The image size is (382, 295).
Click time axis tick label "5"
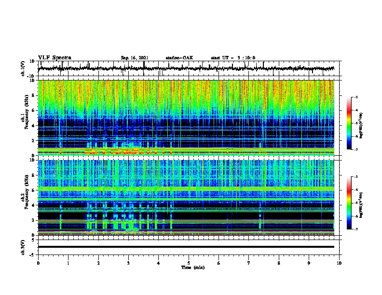tap(189, 263)
